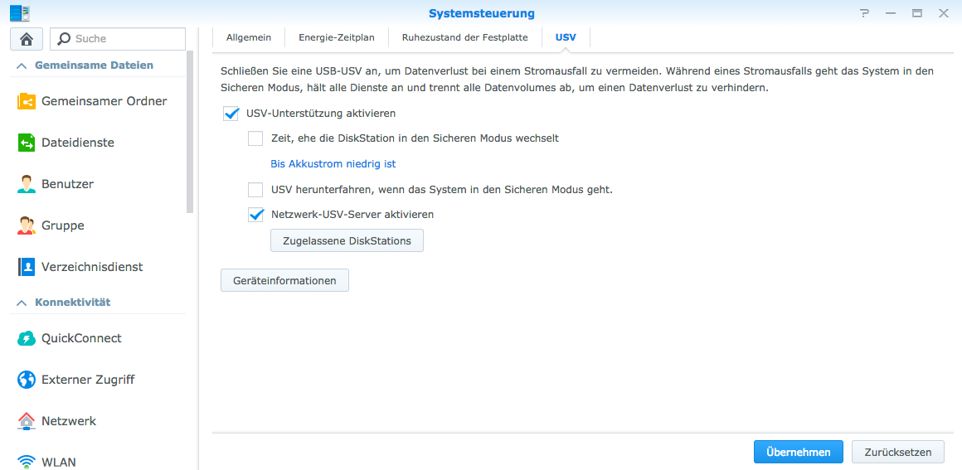Open the Gruppe icon
The image size is (962, 470).
coord(27,225)
